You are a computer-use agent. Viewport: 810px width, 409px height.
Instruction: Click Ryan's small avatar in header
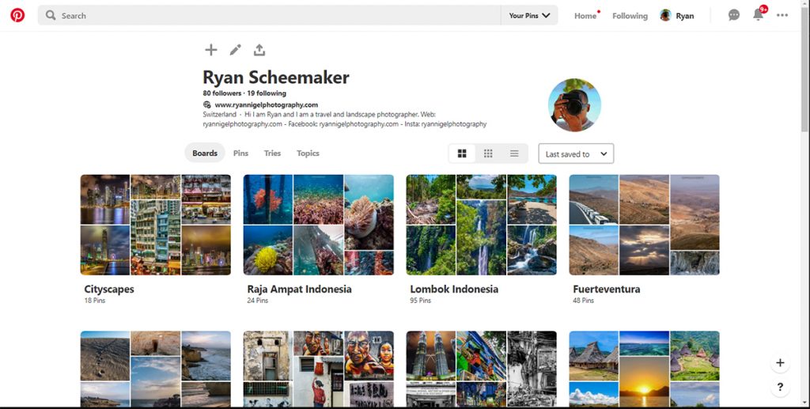point(665,16)
